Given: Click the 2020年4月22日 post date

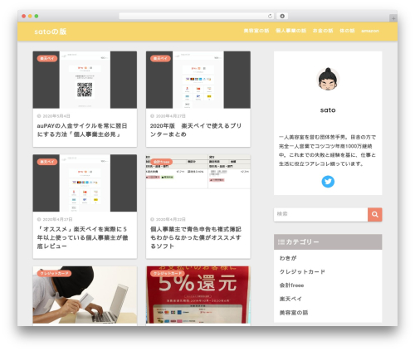Looking at the screenshot, I should 170,219.
